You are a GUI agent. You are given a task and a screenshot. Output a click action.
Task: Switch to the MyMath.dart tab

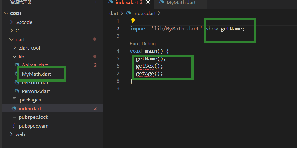181,3
